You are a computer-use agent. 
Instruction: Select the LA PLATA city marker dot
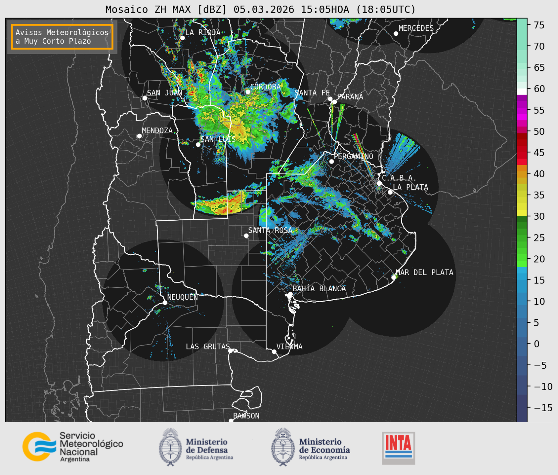[390, 192]
